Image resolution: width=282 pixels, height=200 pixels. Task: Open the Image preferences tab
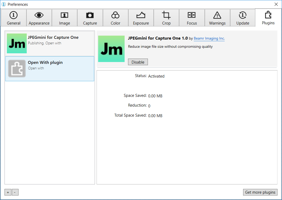[65, 18]
